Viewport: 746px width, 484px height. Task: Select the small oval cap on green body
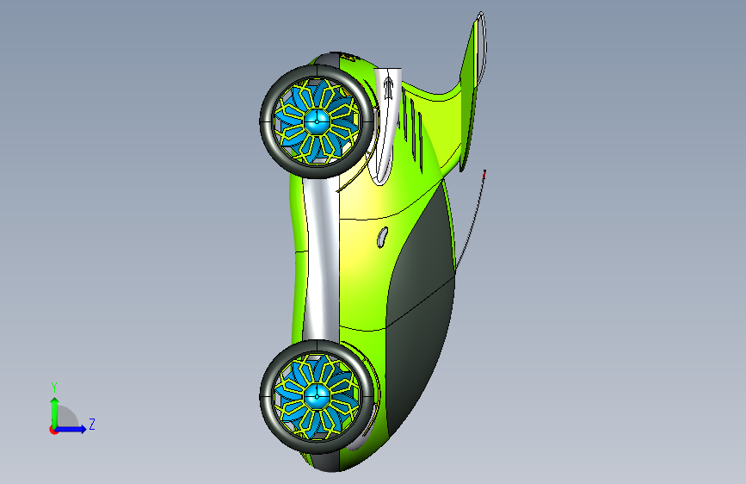[x=383, y=237]
